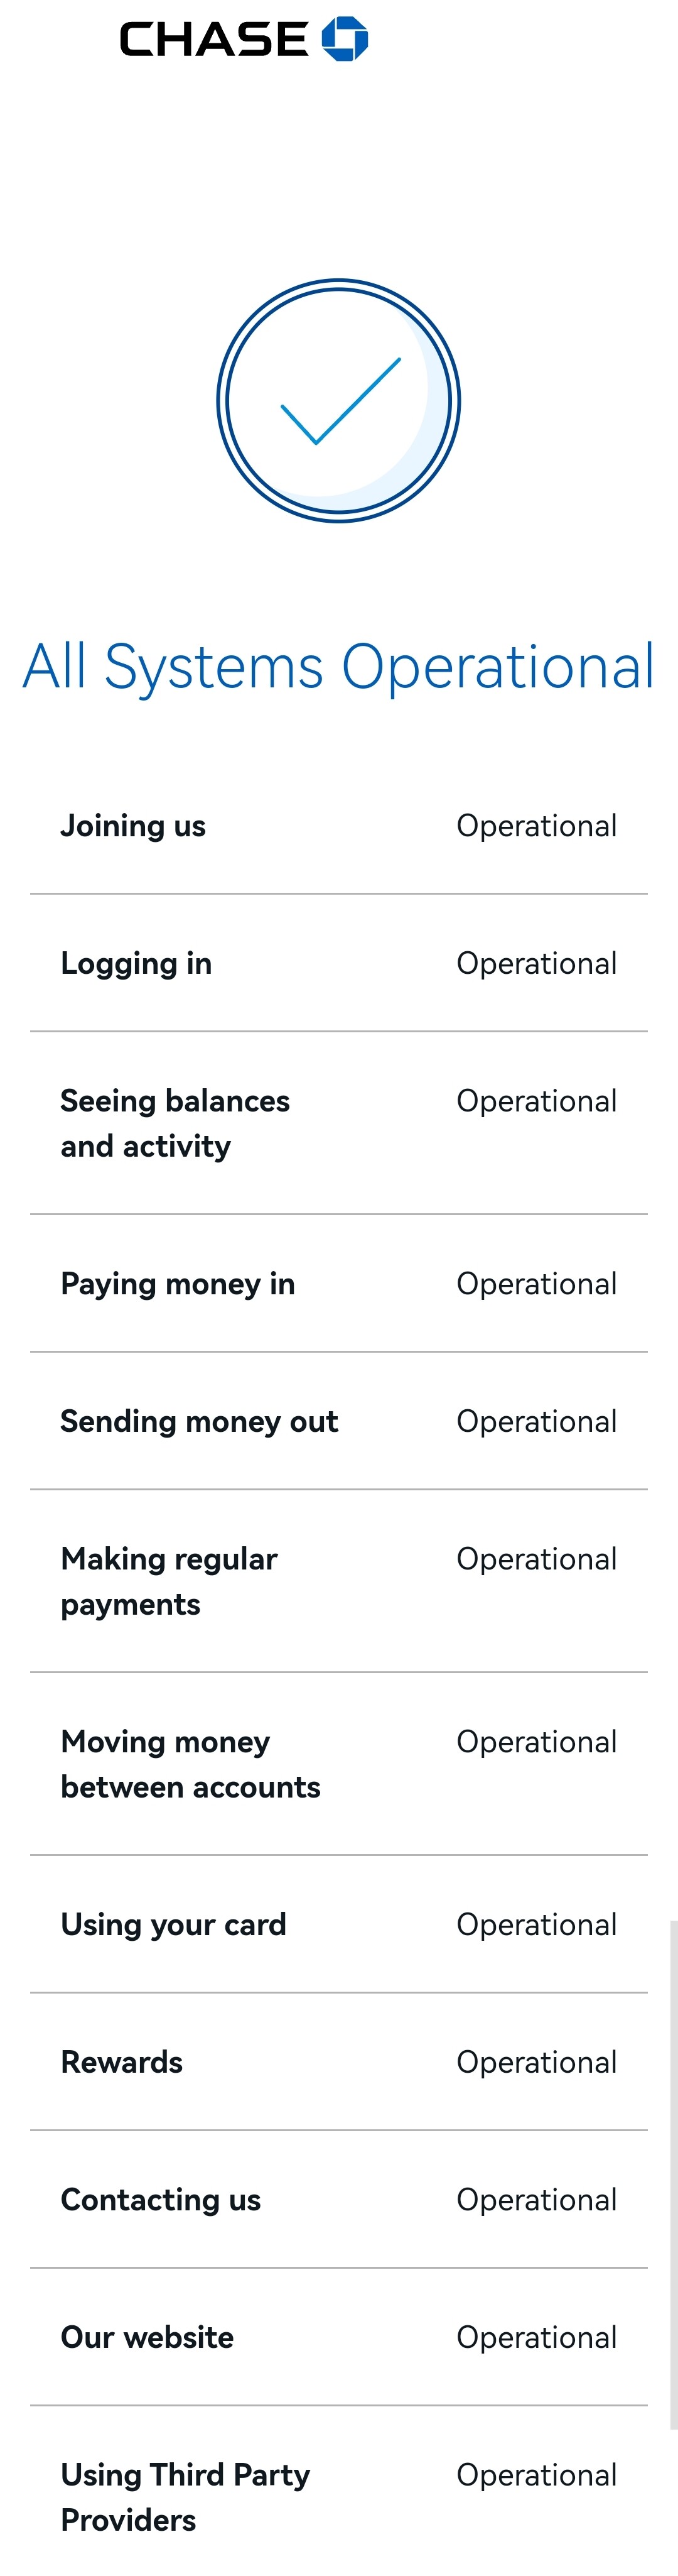Click the Sending money out label
The height and width of the screenshot is (2576, 678).
pos(200,1421)
